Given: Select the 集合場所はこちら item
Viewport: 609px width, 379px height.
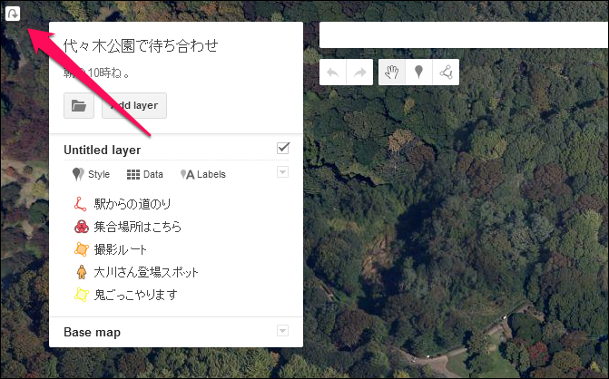Looking at the screenshot, I should [x=137, y=227].
